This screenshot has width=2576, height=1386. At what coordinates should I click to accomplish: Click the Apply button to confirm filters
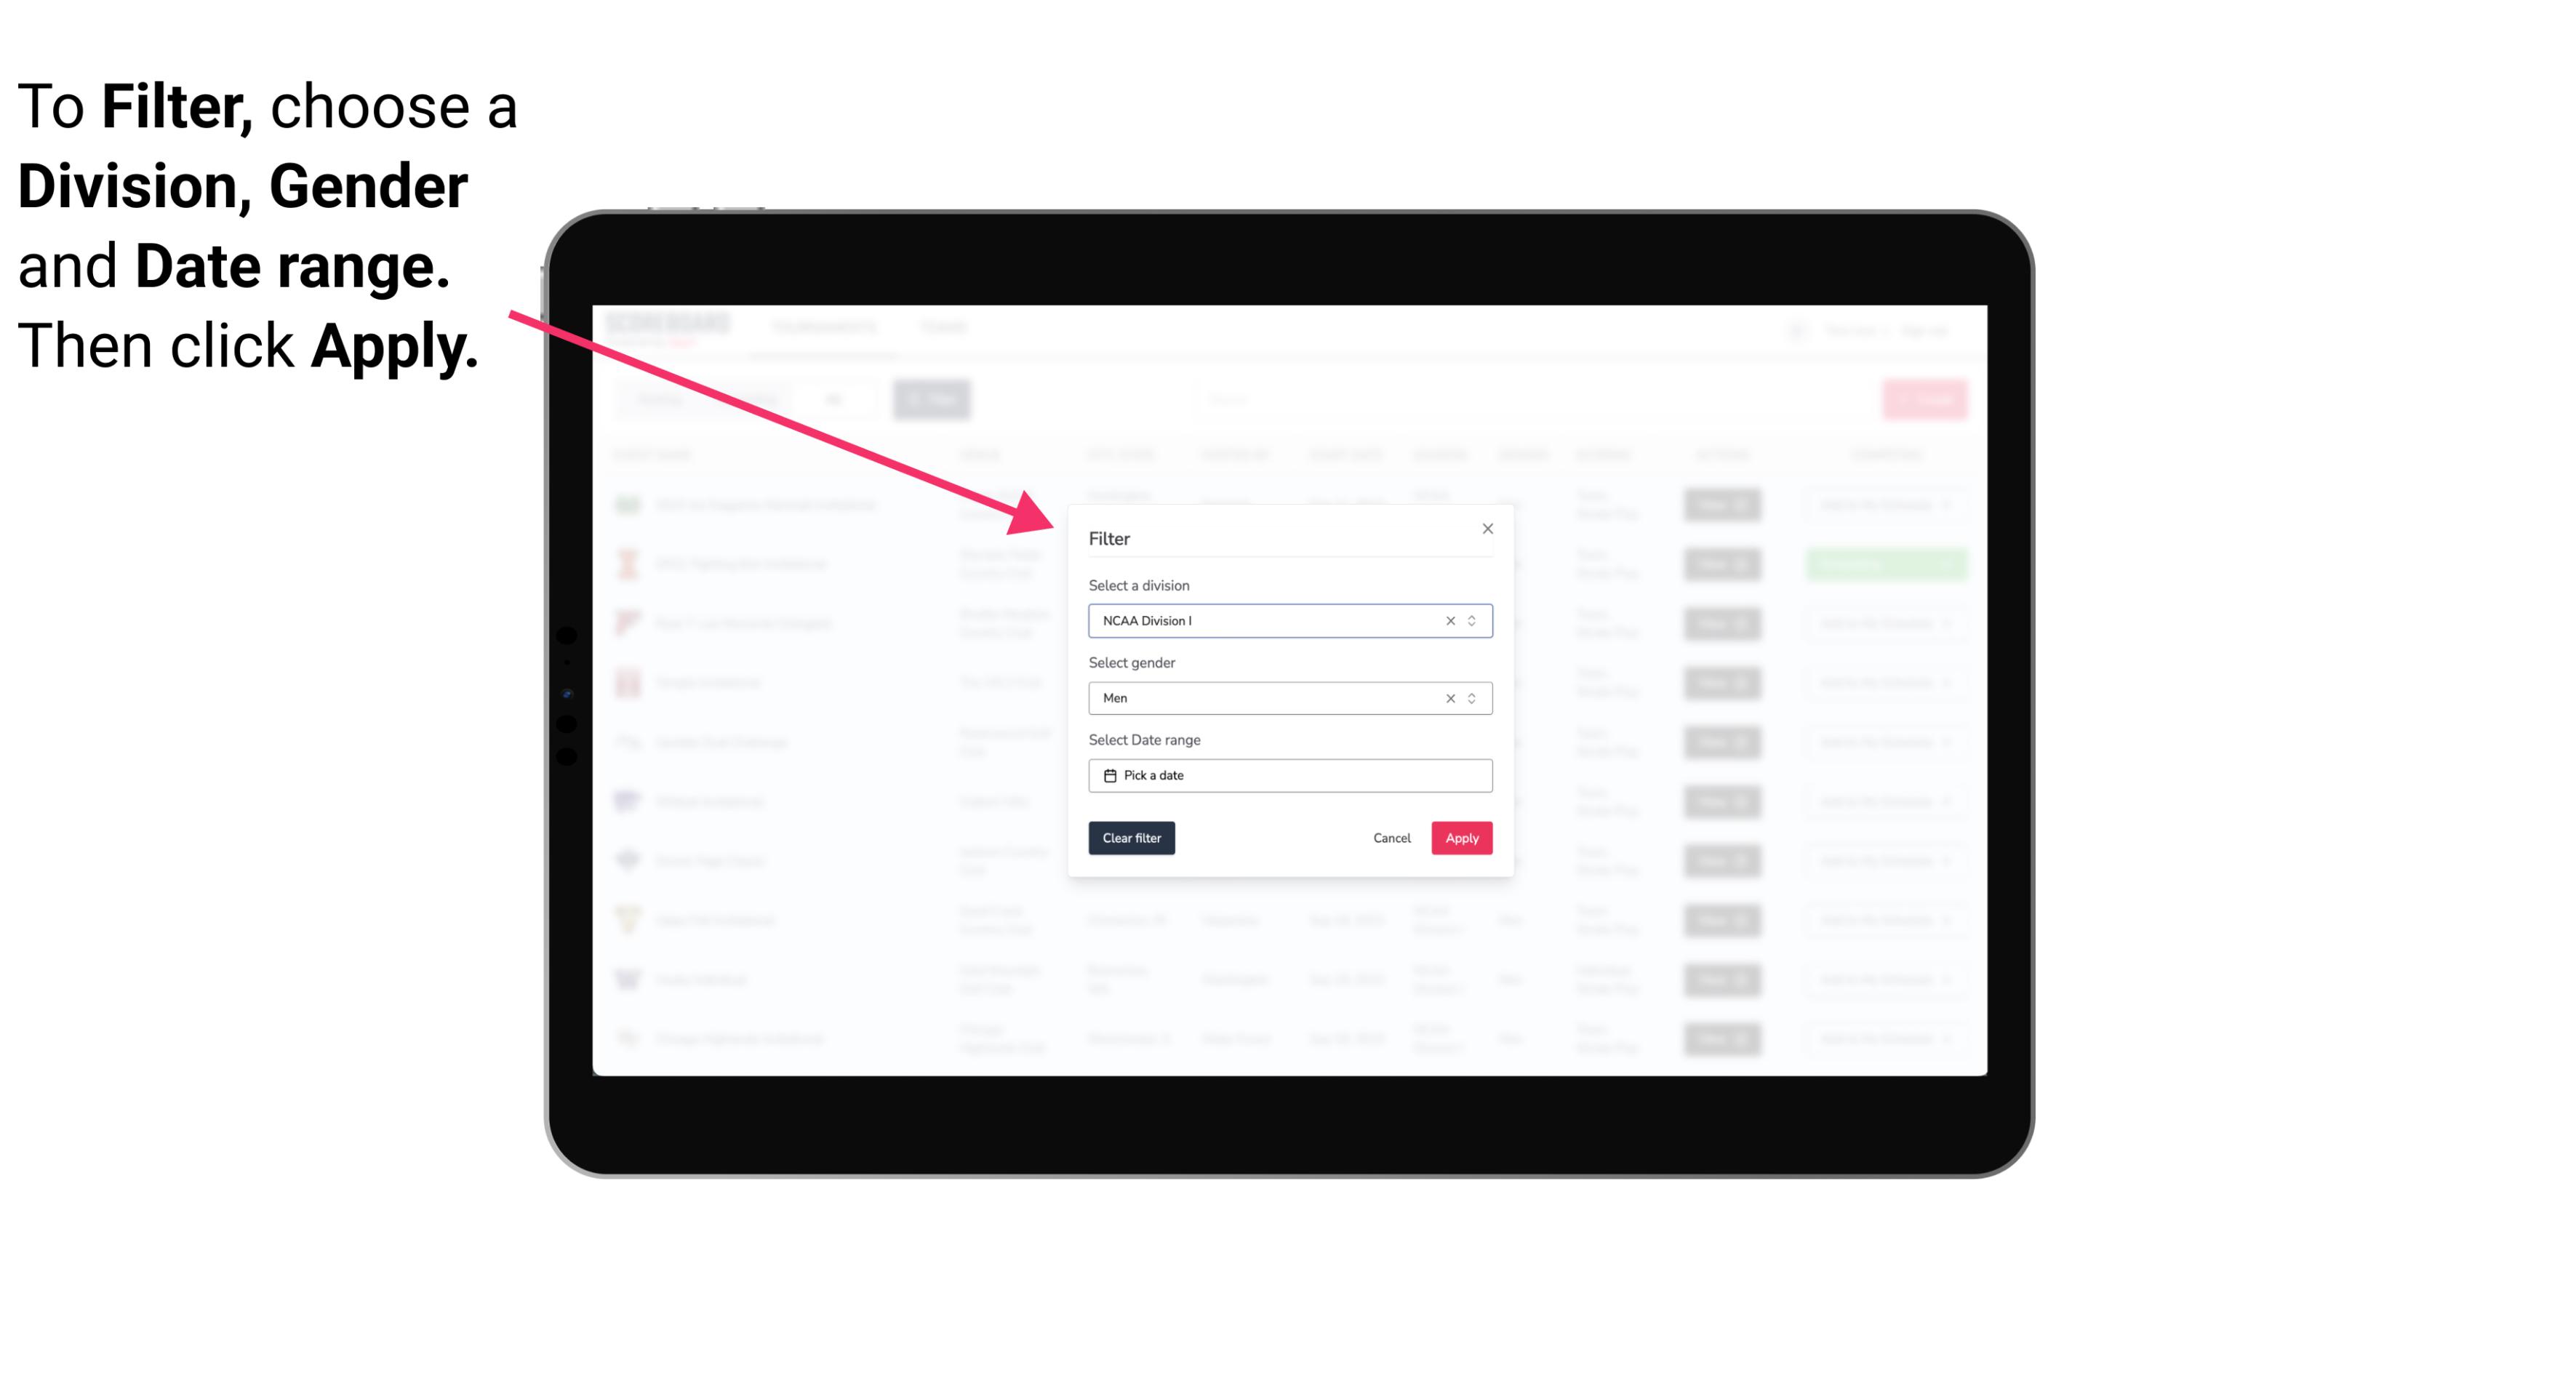[x=1460, y=838]
